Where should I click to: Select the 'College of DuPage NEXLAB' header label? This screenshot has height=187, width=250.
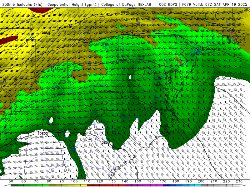coord(126,4)
